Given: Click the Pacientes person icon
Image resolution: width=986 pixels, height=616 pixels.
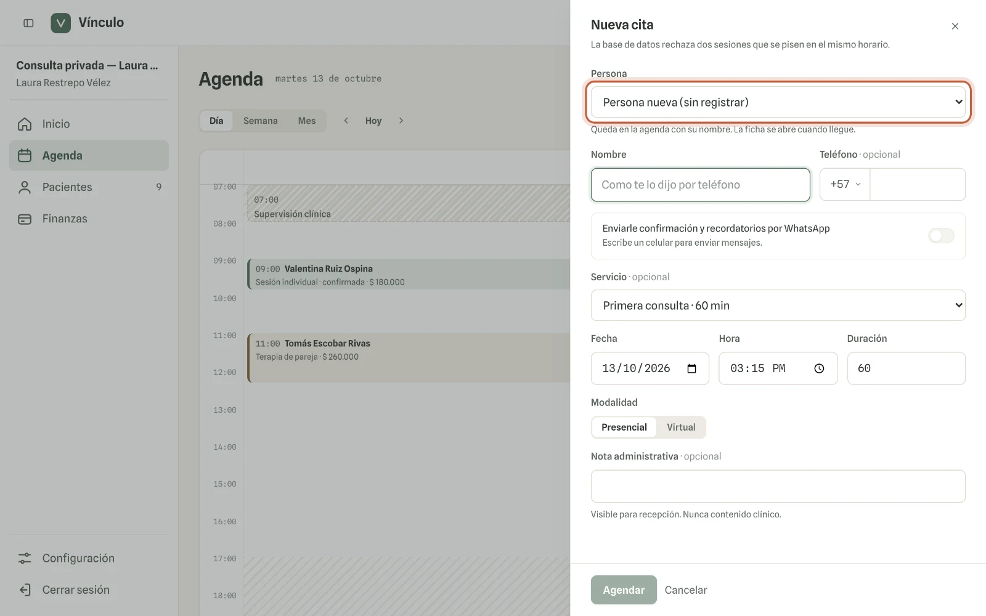Looking at the screenshot, I should point(25,187).
